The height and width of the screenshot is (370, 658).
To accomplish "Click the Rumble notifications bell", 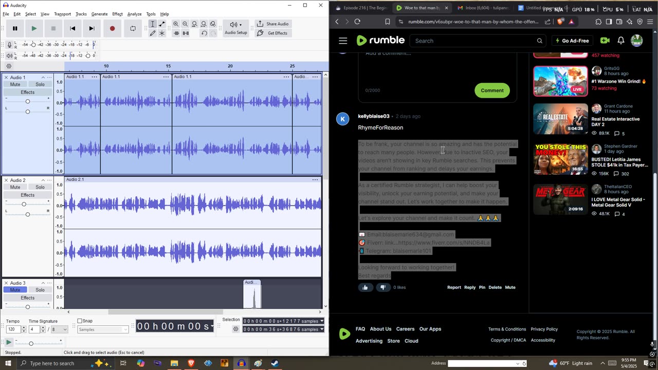I will pyautogui.click(x=621, y=41).
